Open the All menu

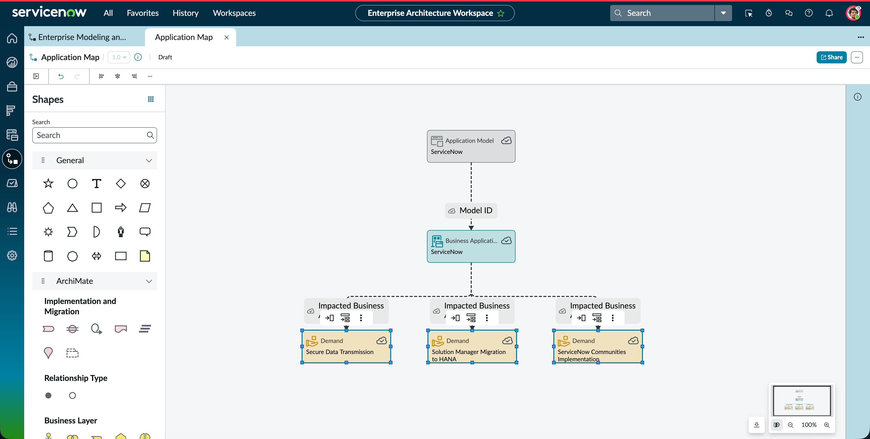[x=108, y=13]
